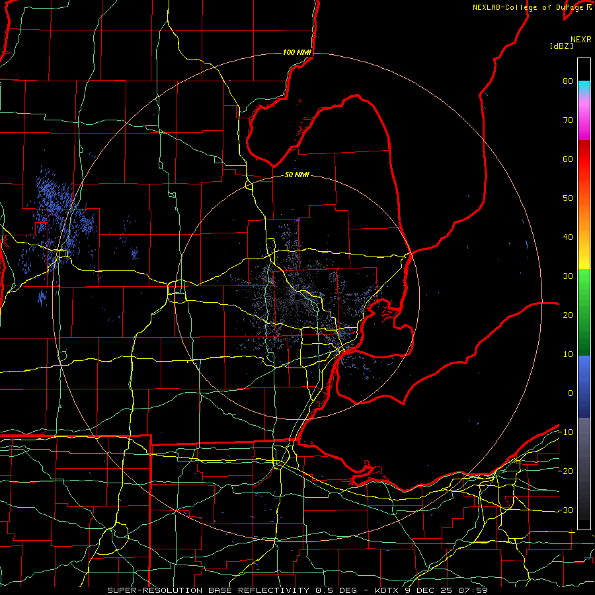Image resolution: width=595 pixels, height=595 pixels.
Task: Click the -30 value on the dBZ scale
Action: 565,510
